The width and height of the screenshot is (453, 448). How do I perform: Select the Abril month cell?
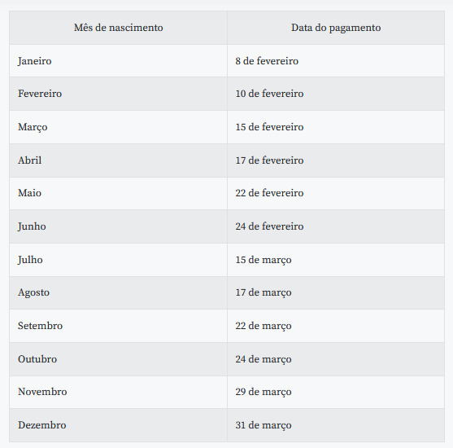click(118, 160)
